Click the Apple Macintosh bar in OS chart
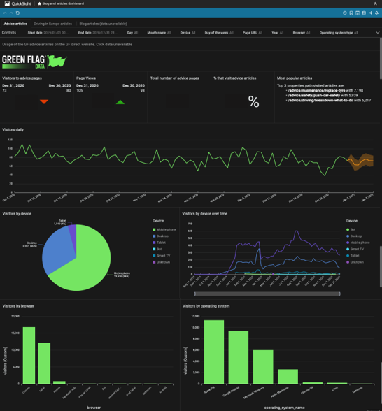382x411 pixels. pyautogui.click(x=288, y=377)
